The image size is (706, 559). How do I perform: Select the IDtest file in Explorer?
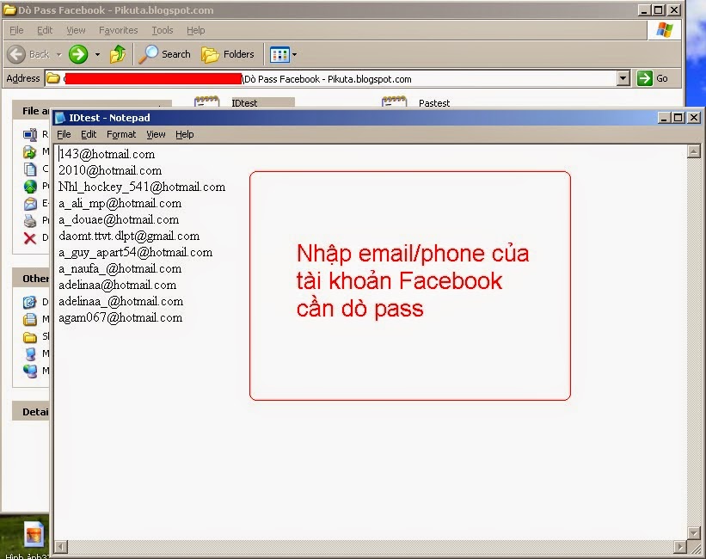point(244,102)
